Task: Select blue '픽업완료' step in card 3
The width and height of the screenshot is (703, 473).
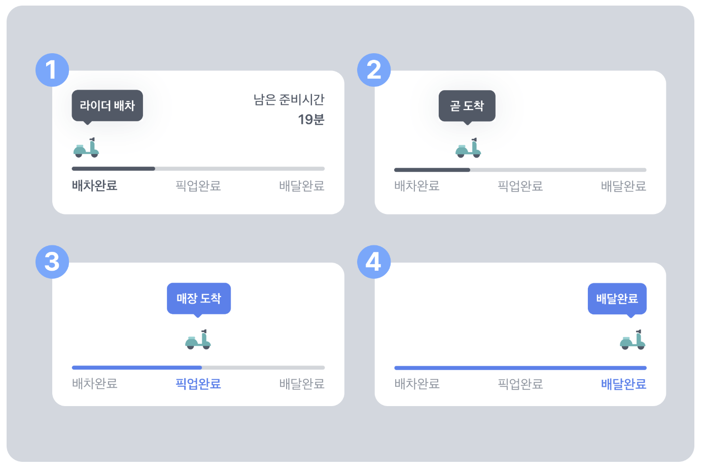Action: [x=198, y=384]
